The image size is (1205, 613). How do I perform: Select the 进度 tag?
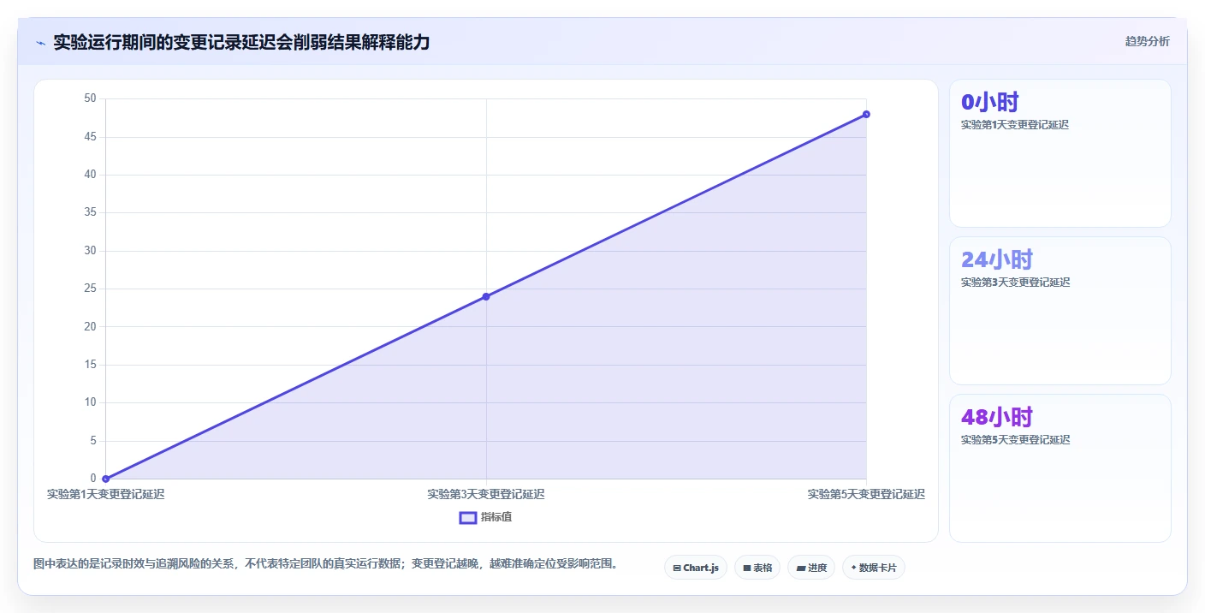(811, 568)
